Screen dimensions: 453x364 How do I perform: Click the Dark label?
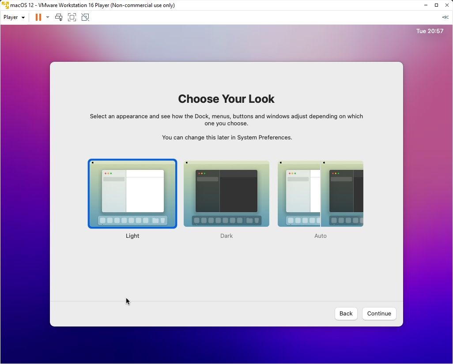coord(226,236)
